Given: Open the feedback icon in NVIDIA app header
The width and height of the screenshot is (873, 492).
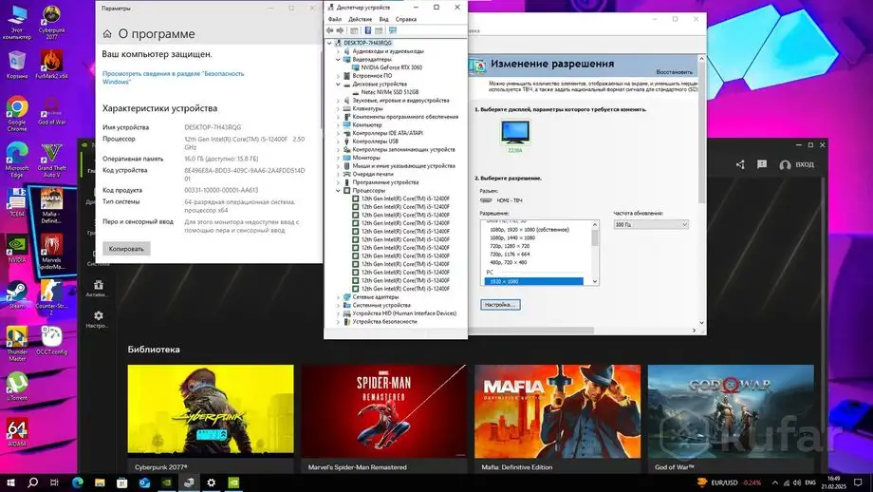Looking at the screenshot, I should pos(762,164).
